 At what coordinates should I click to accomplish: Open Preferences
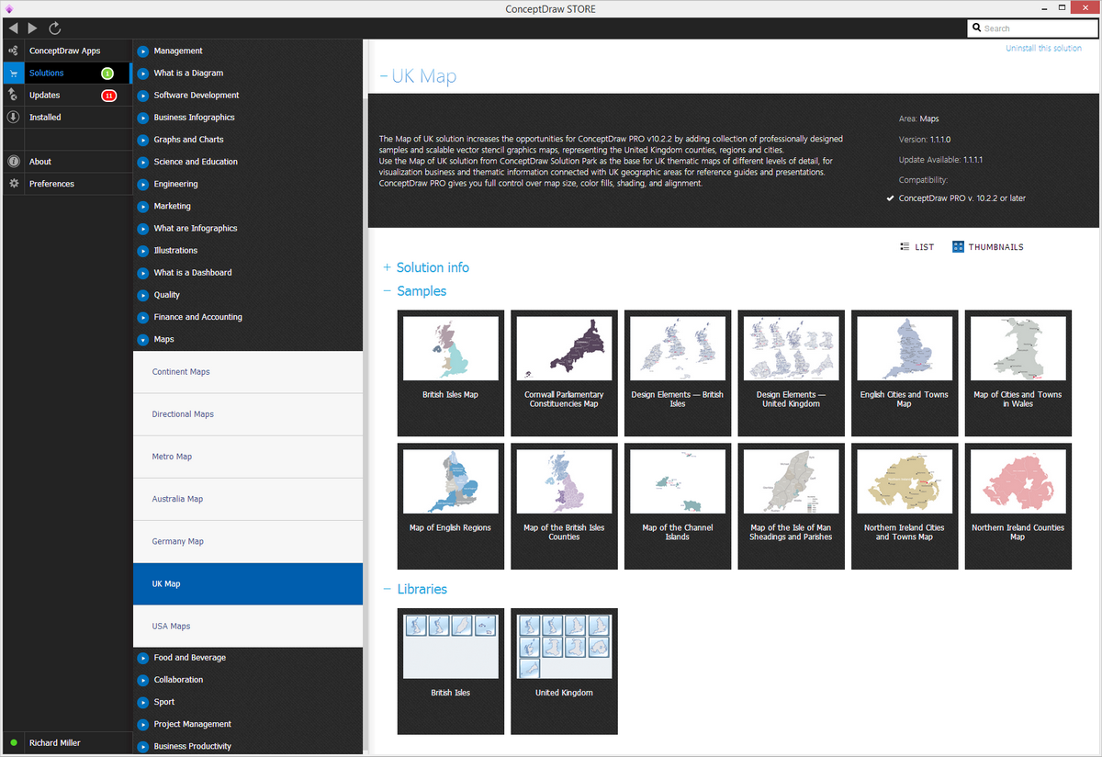pos(51,184)
